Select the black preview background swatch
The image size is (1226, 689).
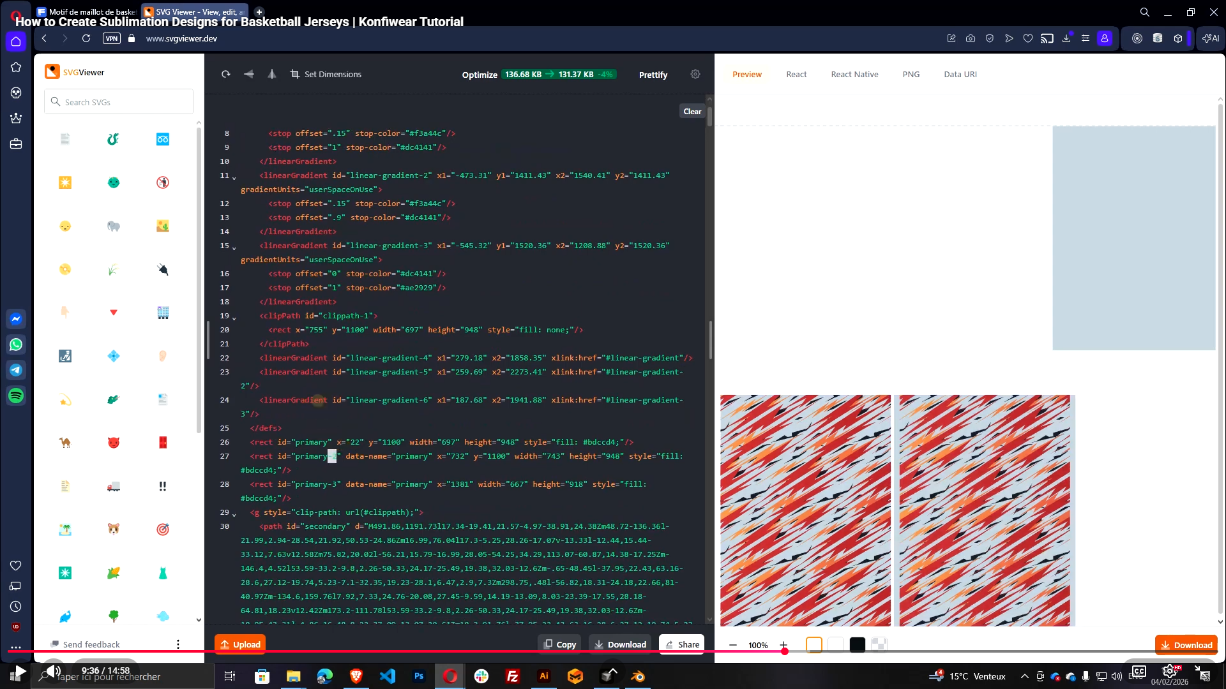point(858,644)
